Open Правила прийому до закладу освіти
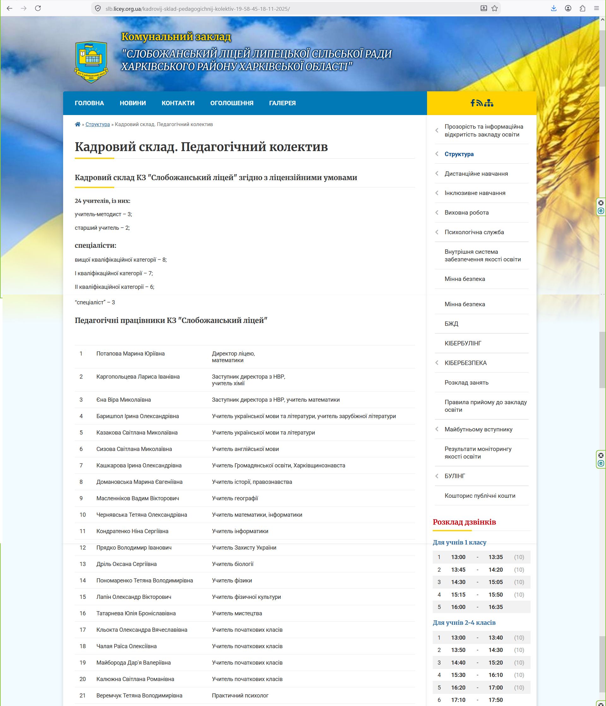This screenshot has width=606, height=706. tap(485, 406)
